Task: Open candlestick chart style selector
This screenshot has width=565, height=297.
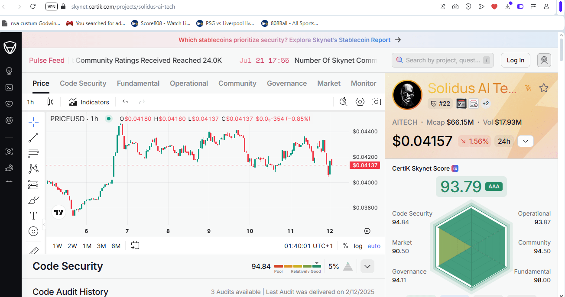Action: (x=50, y=102)
